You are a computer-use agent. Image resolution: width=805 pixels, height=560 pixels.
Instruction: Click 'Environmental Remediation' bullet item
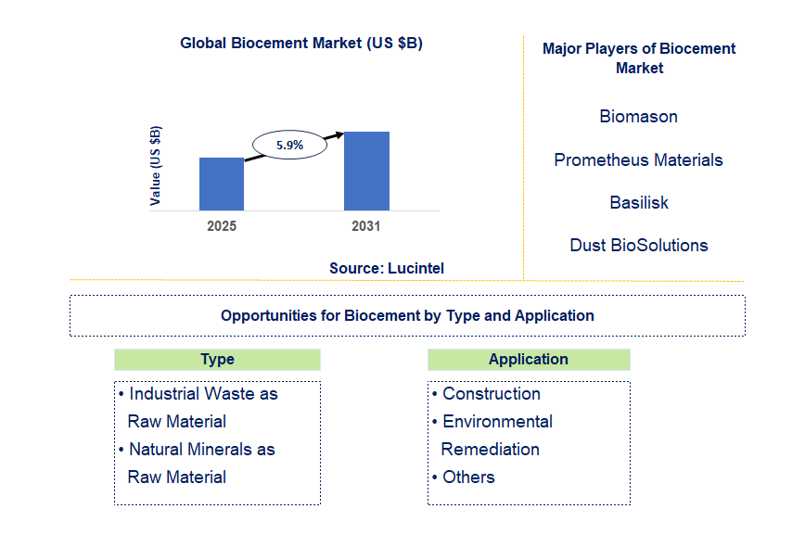(492, 435)
